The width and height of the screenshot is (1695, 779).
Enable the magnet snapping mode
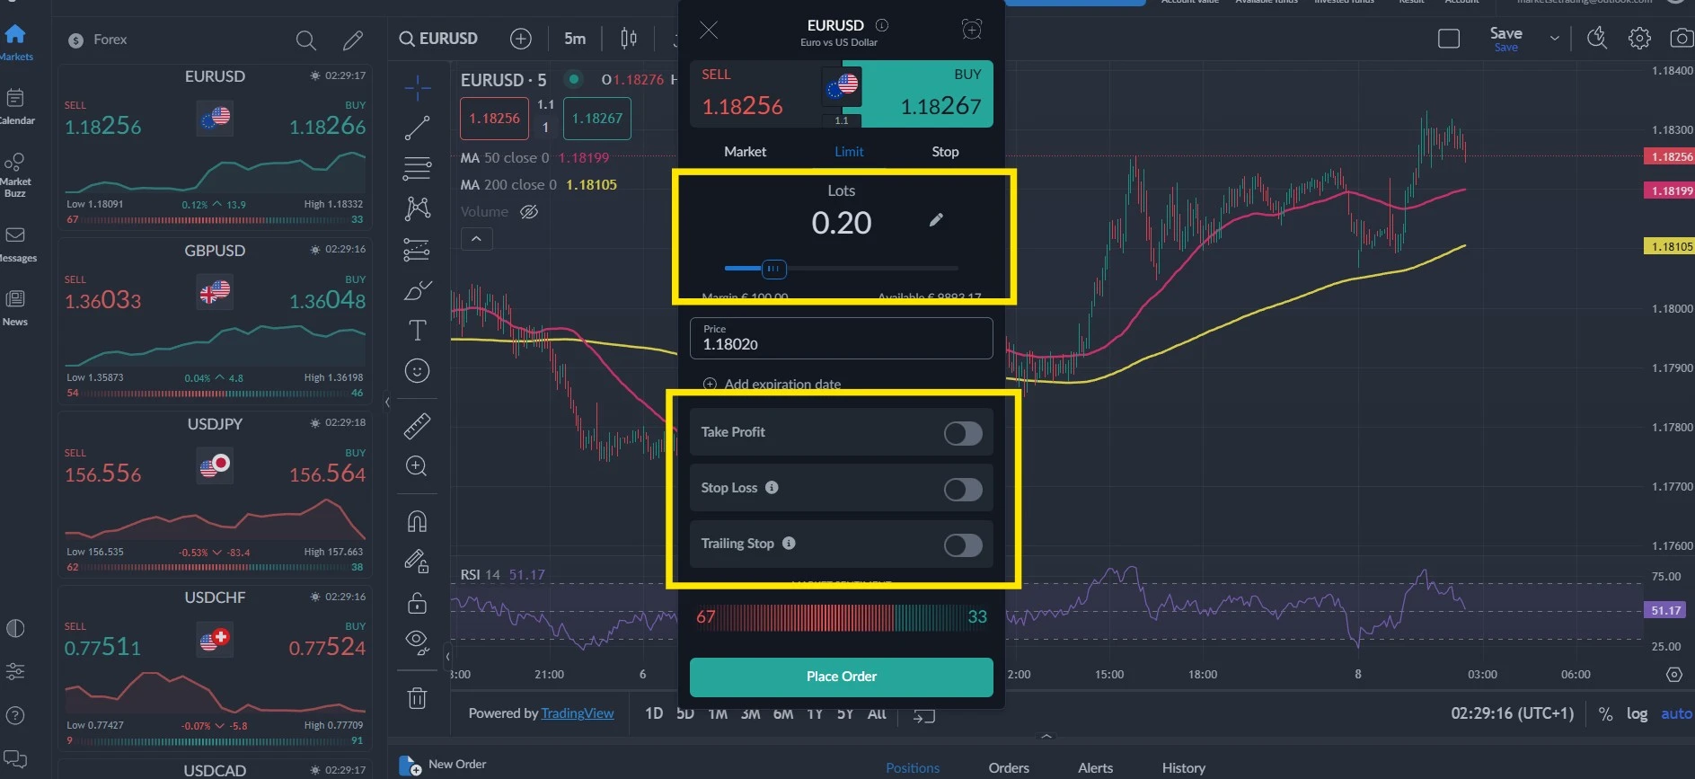click(x=417, y=521)
